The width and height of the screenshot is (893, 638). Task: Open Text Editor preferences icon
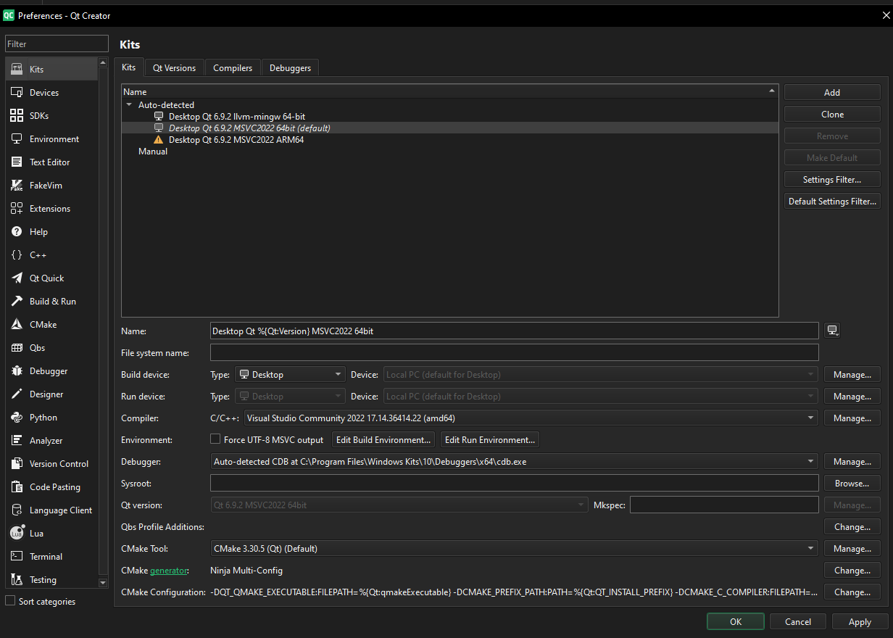17,162
